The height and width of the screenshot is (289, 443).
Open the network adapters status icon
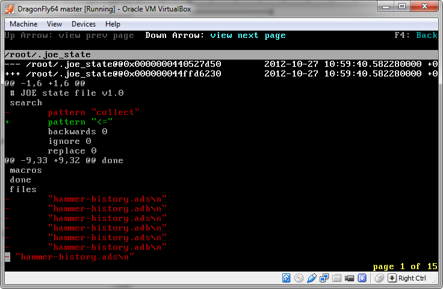(324, 278)
